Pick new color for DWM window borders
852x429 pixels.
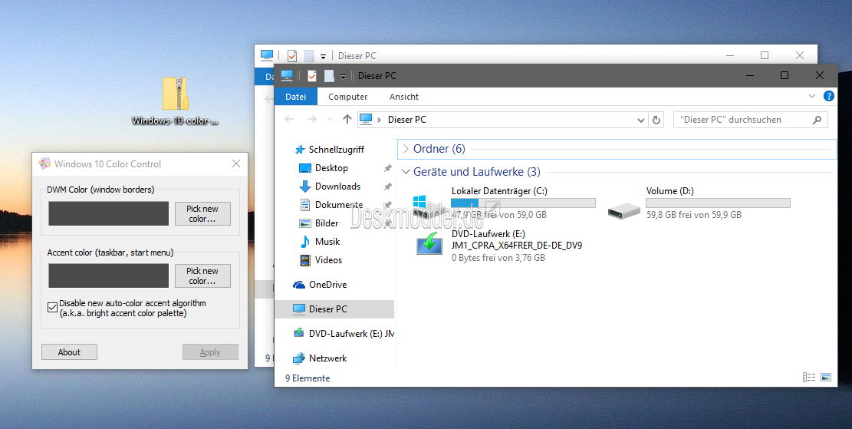[x=202, y=213]
